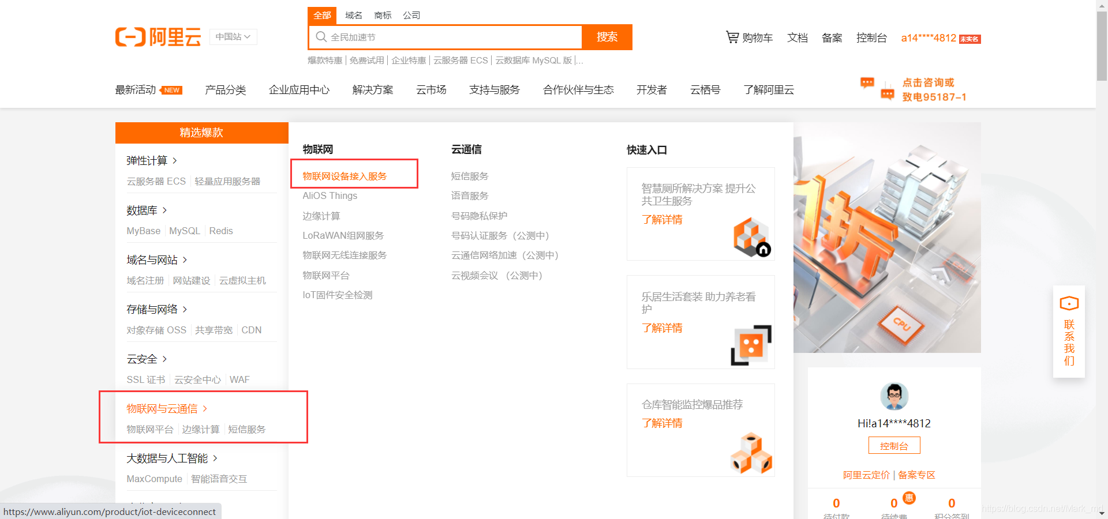The image size is (1108, 519).
Task: Click 了解详情 under 智慧厕所解决方案
Action: [x=662, y=220]
